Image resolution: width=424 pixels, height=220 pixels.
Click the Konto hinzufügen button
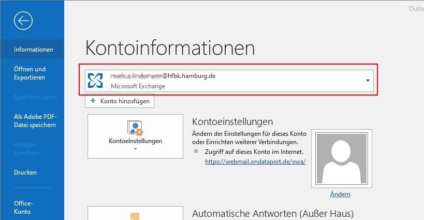[x=120, y=101]
